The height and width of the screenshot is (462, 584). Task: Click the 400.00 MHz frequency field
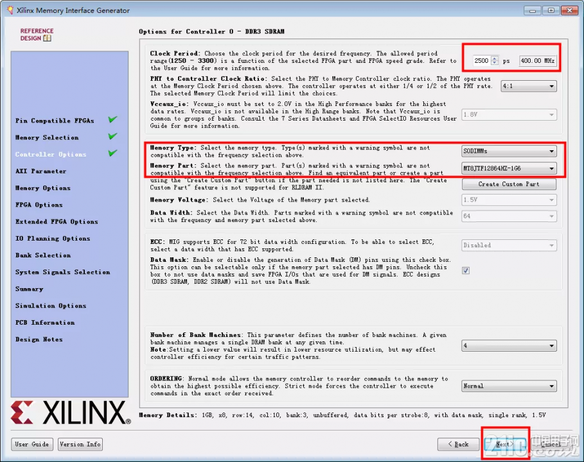(538, 60)
